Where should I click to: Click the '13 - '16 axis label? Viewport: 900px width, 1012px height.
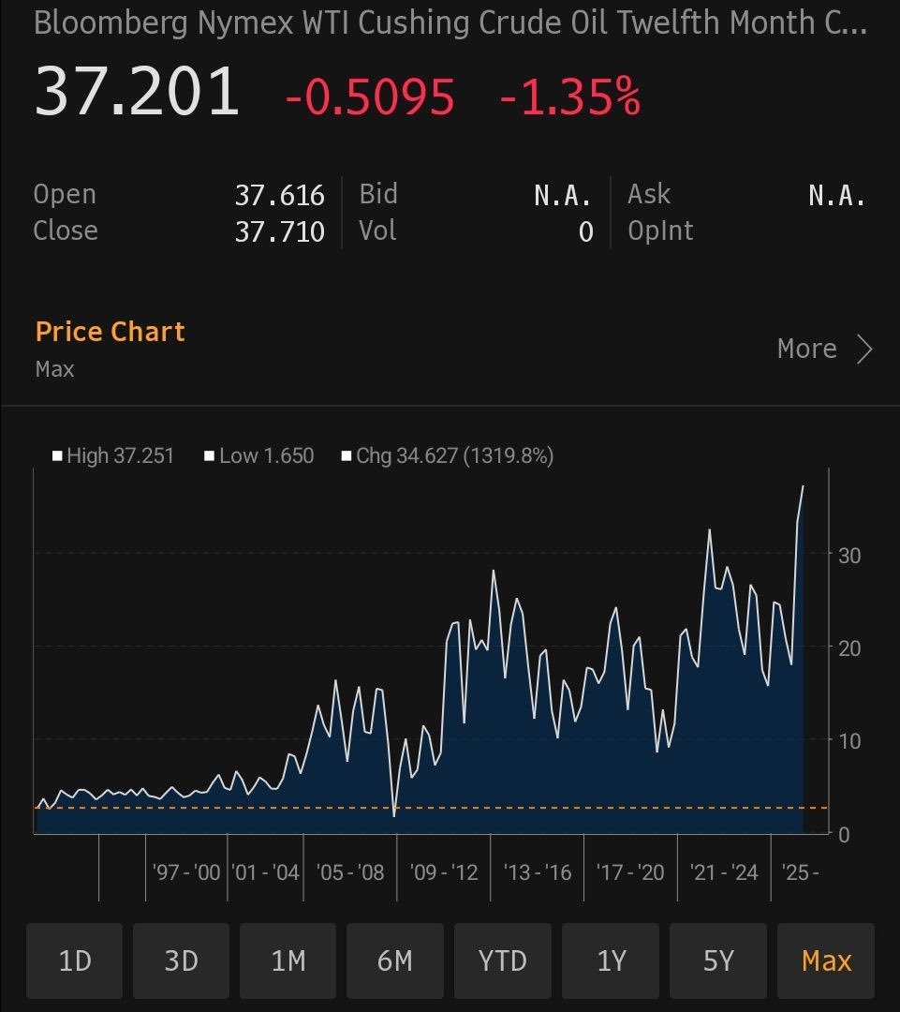coord(538,872)
